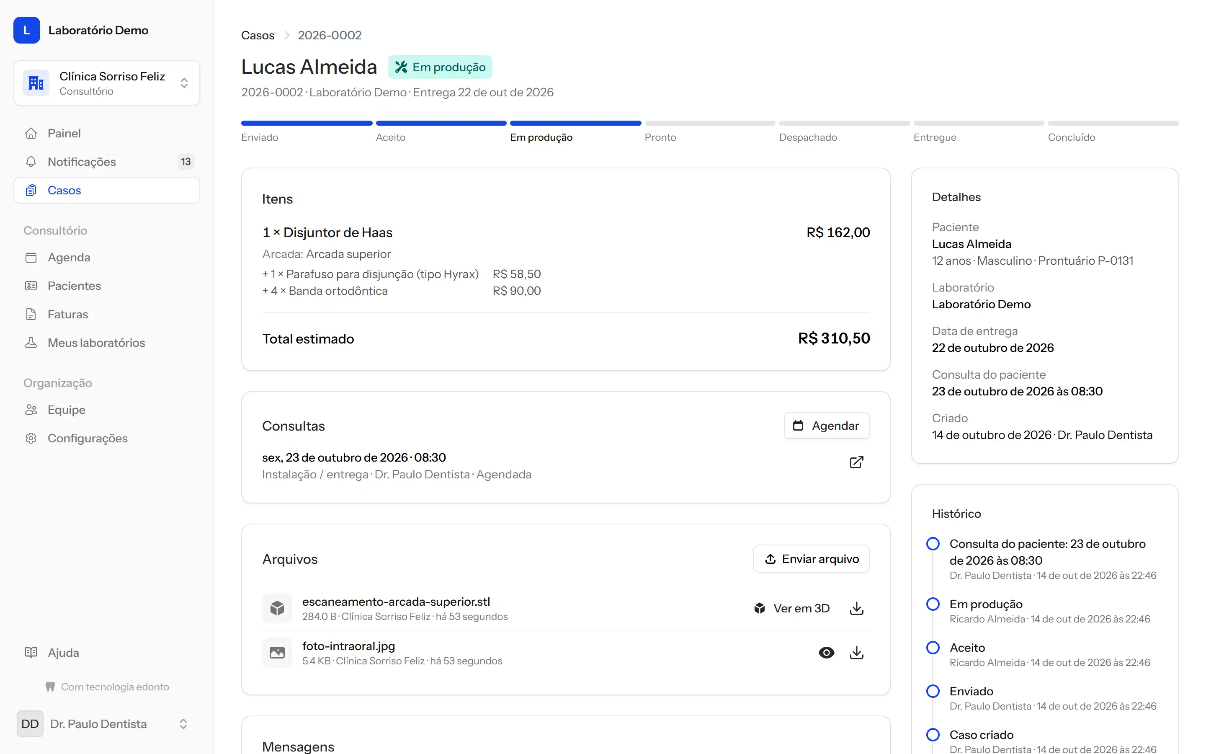
Task: Open the appointment via external link icon
Action: click(856, 462)
